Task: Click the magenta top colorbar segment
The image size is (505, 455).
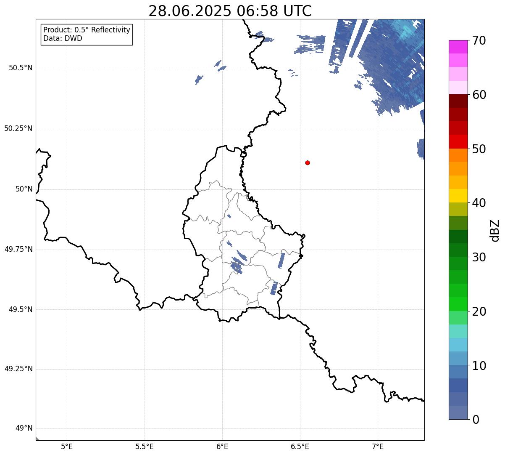Action: [458, 47]
